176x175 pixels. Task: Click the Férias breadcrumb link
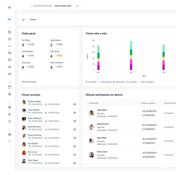33,19
